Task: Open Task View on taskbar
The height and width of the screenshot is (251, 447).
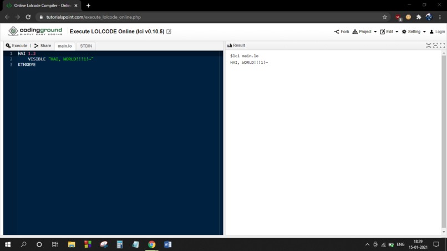Action: (55, 244)
